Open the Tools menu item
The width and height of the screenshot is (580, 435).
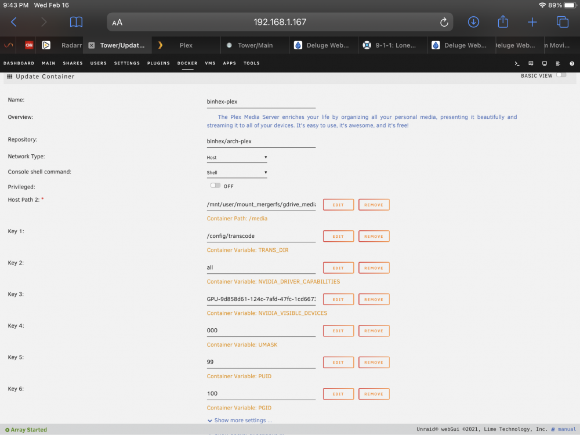[x=252, y=63]
